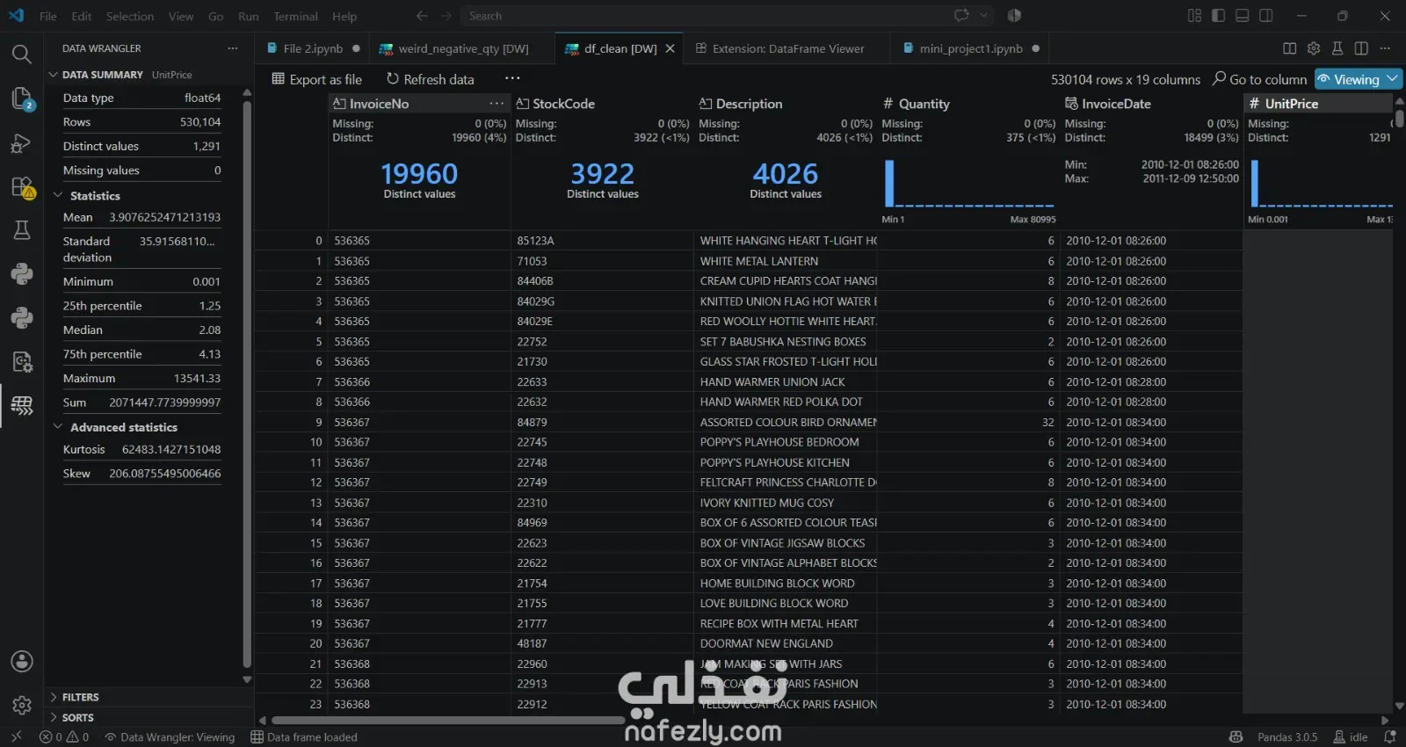Click the idle kernel status
The width and height of the screenshot is (1406, 747).
(1351, 737)
